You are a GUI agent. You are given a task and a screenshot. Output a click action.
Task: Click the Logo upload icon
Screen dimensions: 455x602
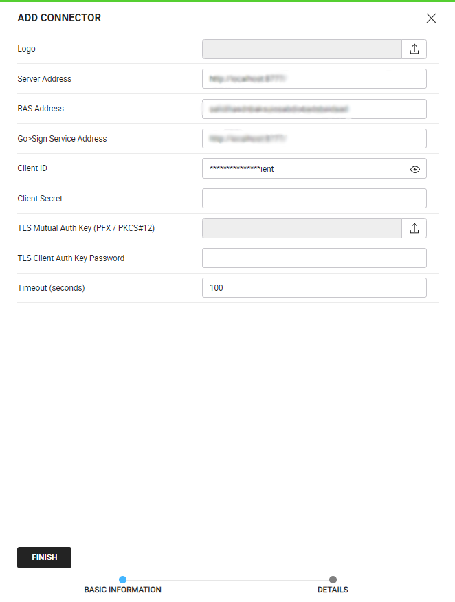coord(414,49)
